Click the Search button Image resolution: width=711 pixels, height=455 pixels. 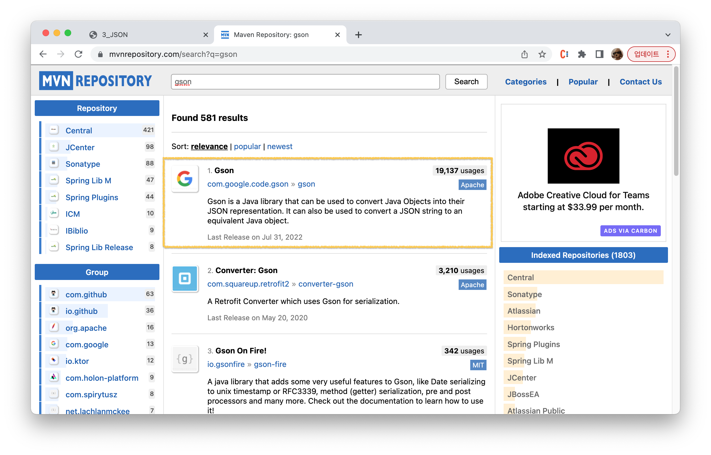point(466,82)
